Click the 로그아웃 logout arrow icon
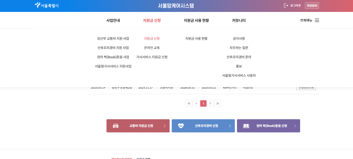 (x=286, y=5)
